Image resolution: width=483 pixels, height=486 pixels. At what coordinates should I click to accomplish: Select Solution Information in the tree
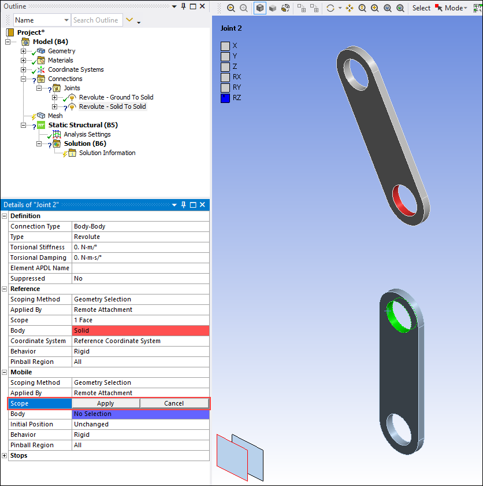(107, 153)
